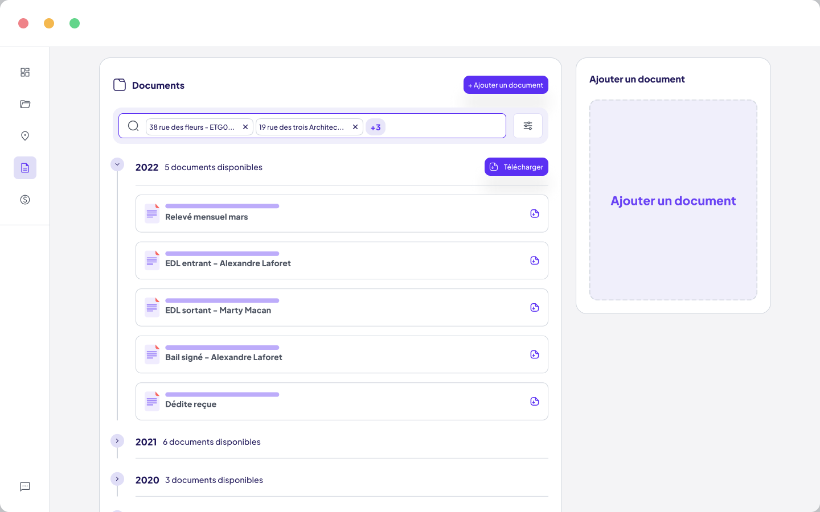Click the 2020 year label
The height and width of the screenshot is (512, 820).
coord(147,480)
